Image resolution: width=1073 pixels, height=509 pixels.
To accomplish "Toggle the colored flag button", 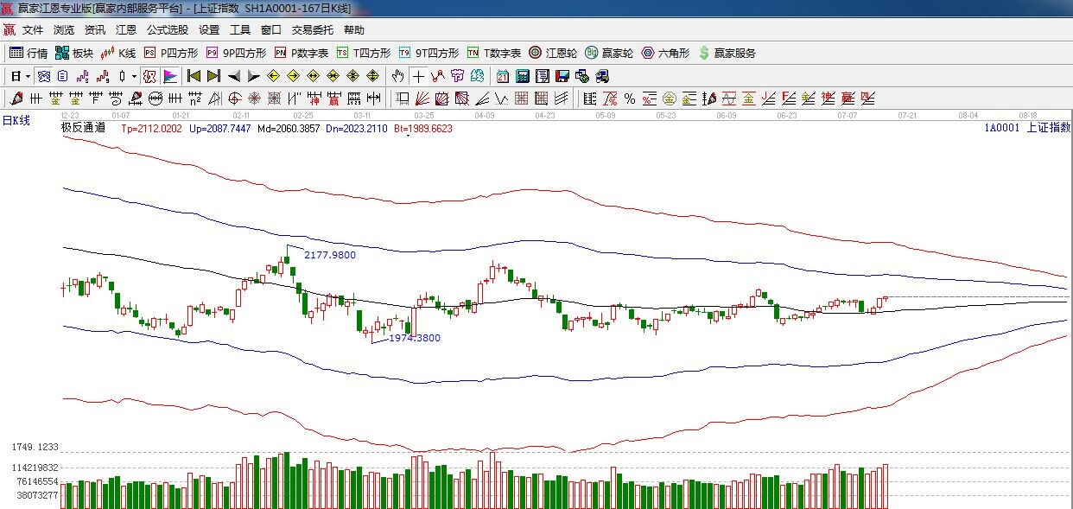I will 170,76.
